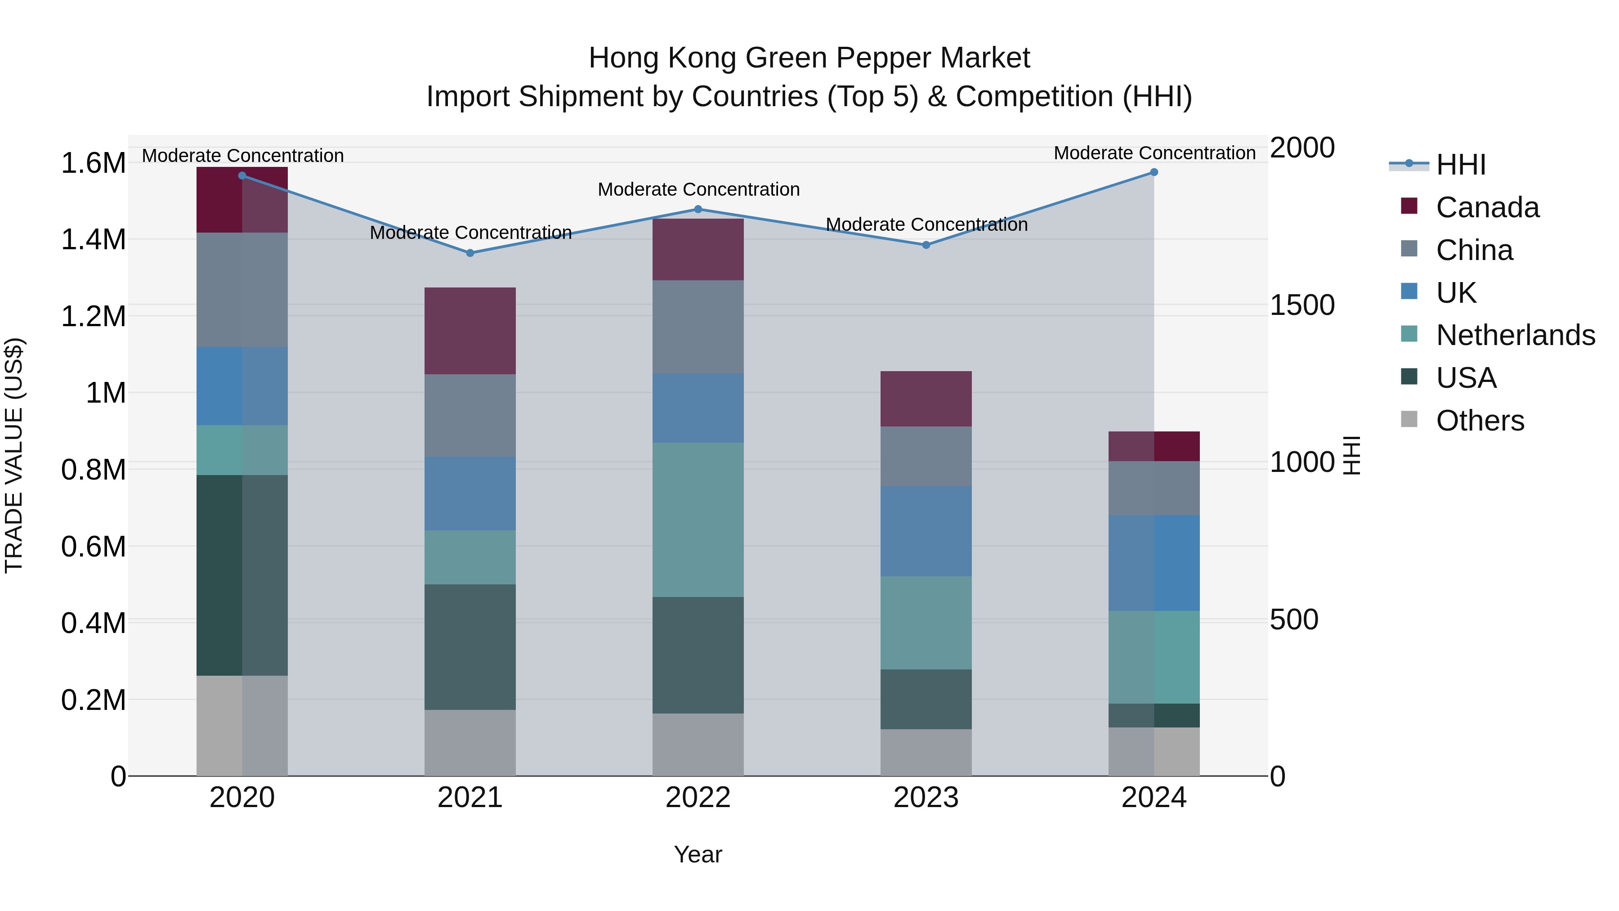1619x911 pixels.
Task: Click the 'Year' x-axis title
Action: click(x=698, y=855)
